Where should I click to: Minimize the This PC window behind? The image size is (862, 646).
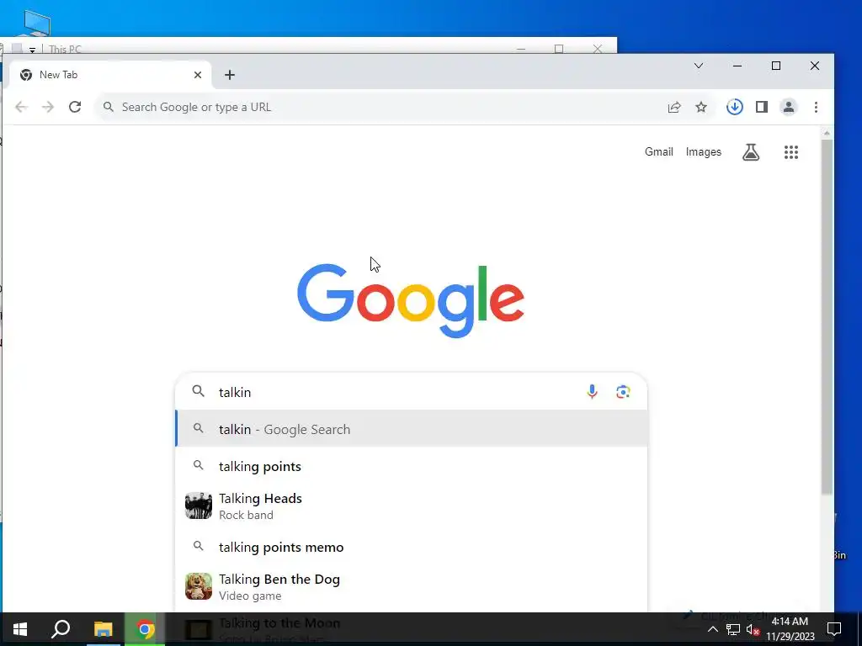click(521, 49)
